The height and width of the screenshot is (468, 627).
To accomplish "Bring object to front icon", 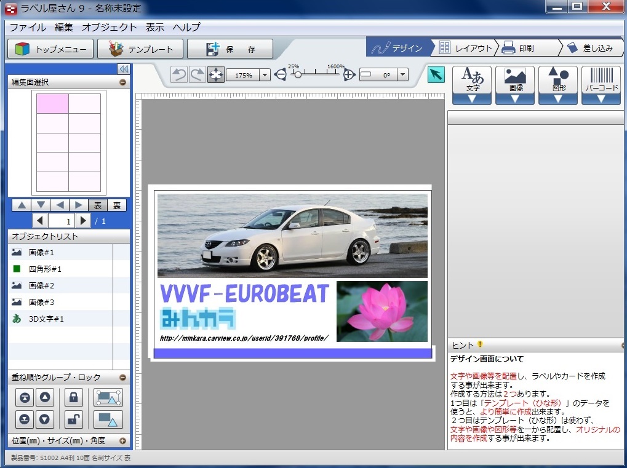I will (x=25, y=397).
